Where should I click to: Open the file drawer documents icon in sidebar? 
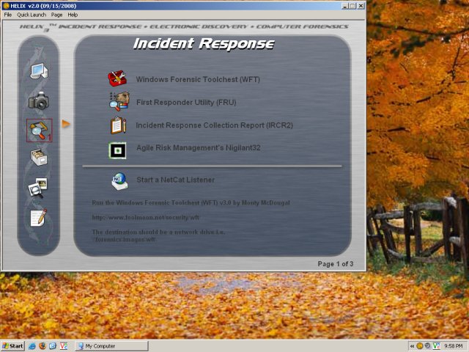coord(39,158)
